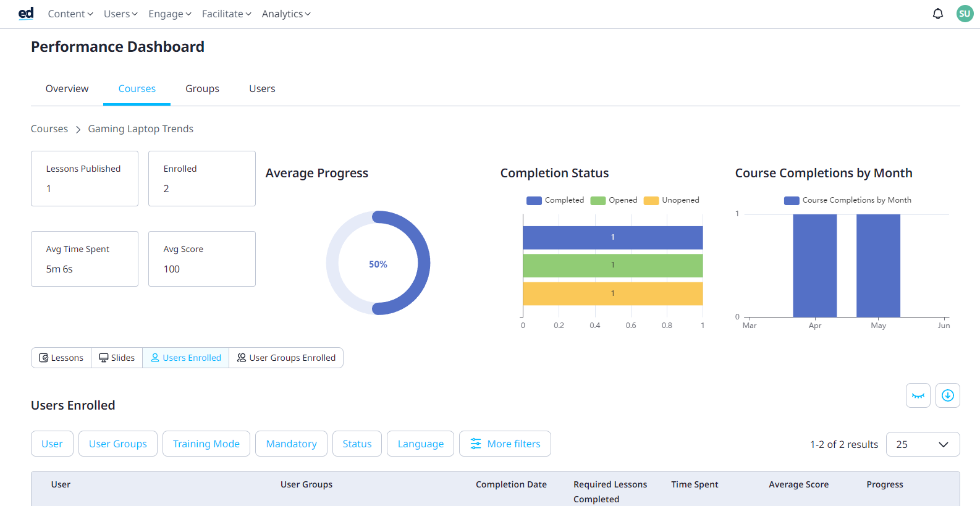The image size is (980, 506).
Task: Open the SU user avatar menu
Action: pos(965,14)
